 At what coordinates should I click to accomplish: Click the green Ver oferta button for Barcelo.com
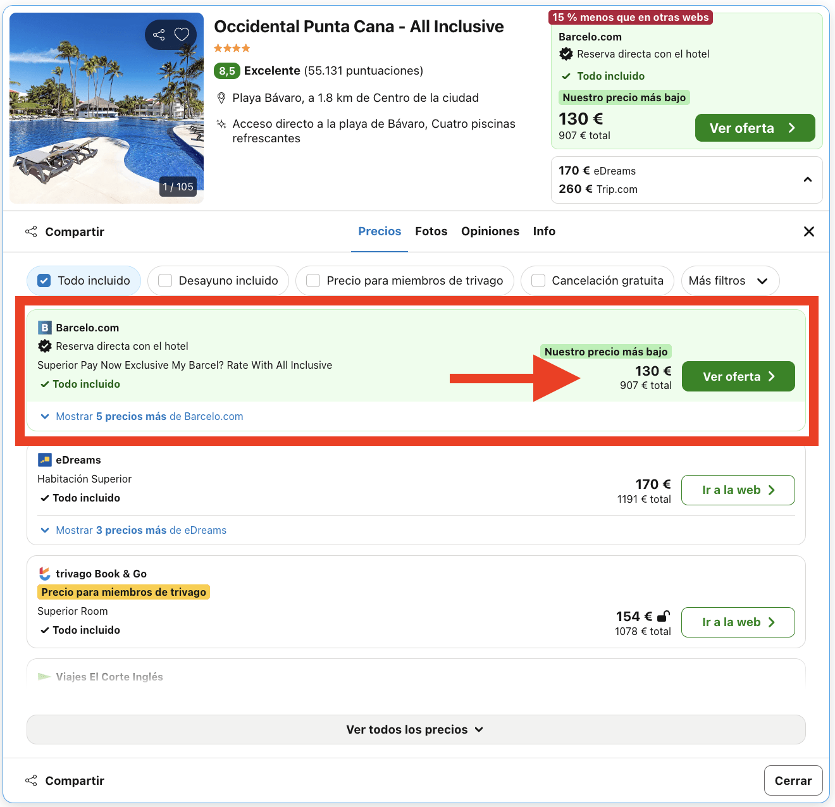tap(738, 376)
